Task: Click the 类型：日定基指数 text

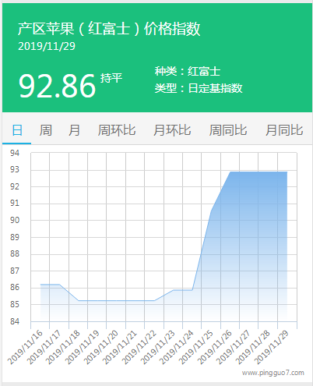Action: pyautogui.click(x=199, y=88)
